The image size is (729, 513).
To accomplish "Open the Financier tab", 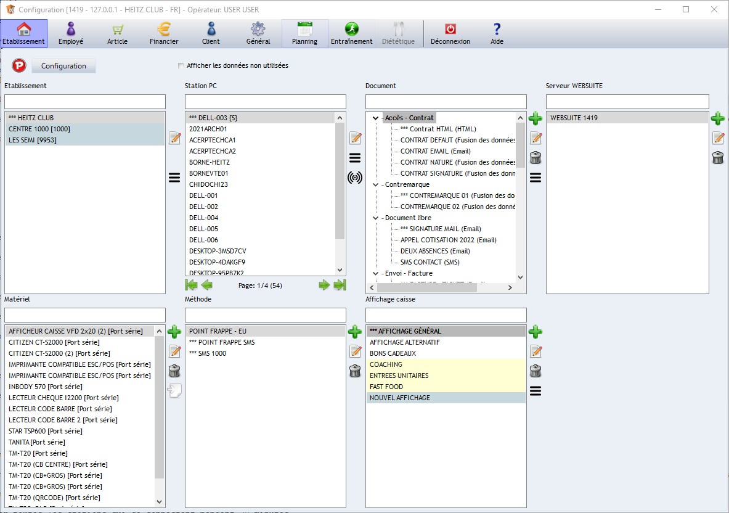I will click(x=164, y=34).
